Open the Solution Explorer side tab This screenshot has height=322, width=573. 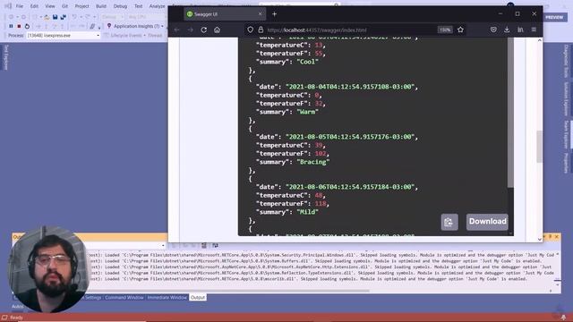[566, 98]
